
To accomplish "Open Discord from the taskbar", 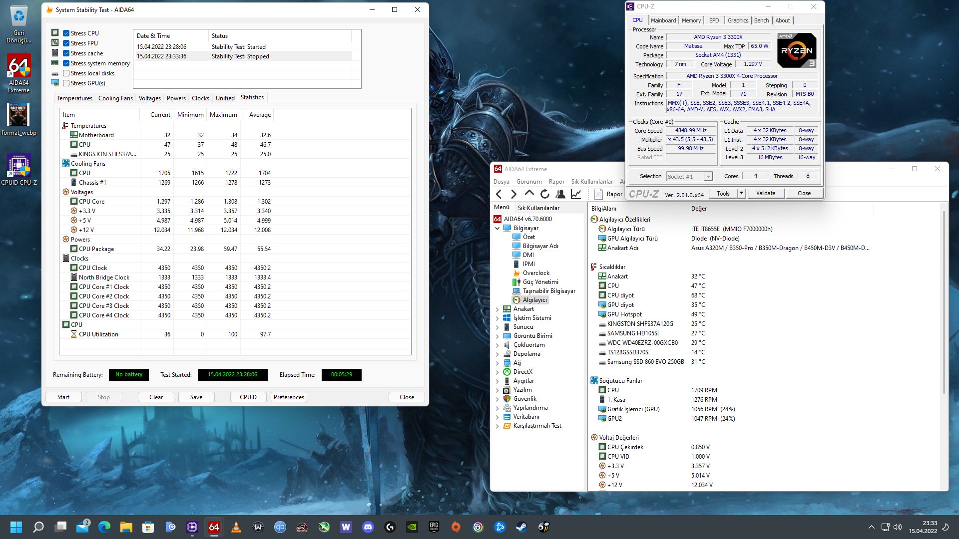I will point(368,527).
